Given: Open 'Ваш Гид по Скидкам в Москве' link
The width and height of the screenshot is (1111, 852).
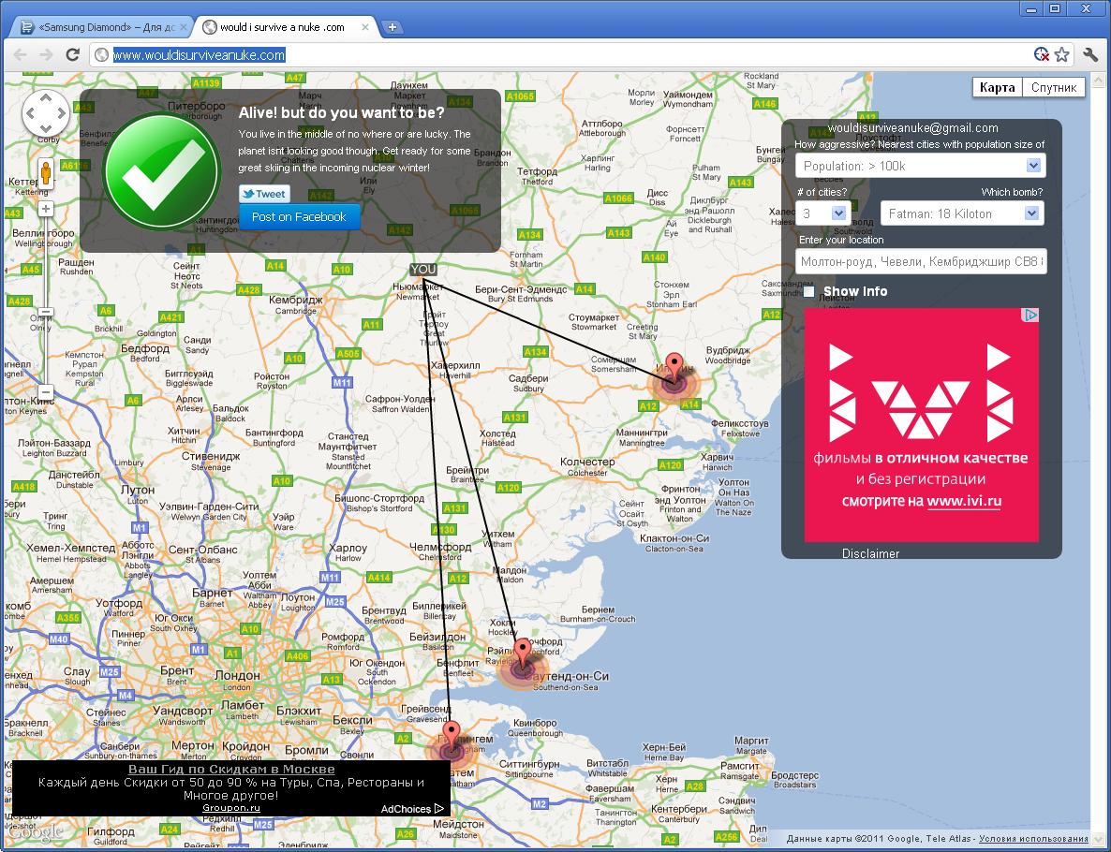Looking at the screenshot, I should click(x=231, y=769).
